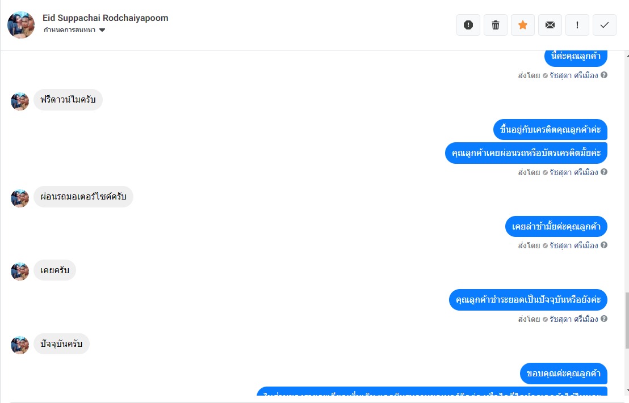Select the เคยครับ message bubble
Image resolution: width=629 pixels, height=403 pixels.
coord(54,270)
